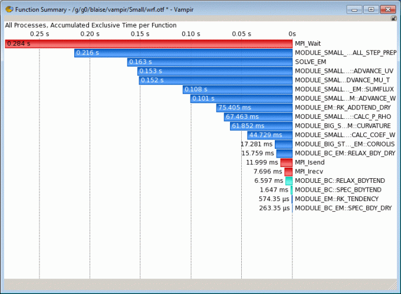Click the 11.999 ms value
The image size is (401, 294).
(x=262, y=163)
